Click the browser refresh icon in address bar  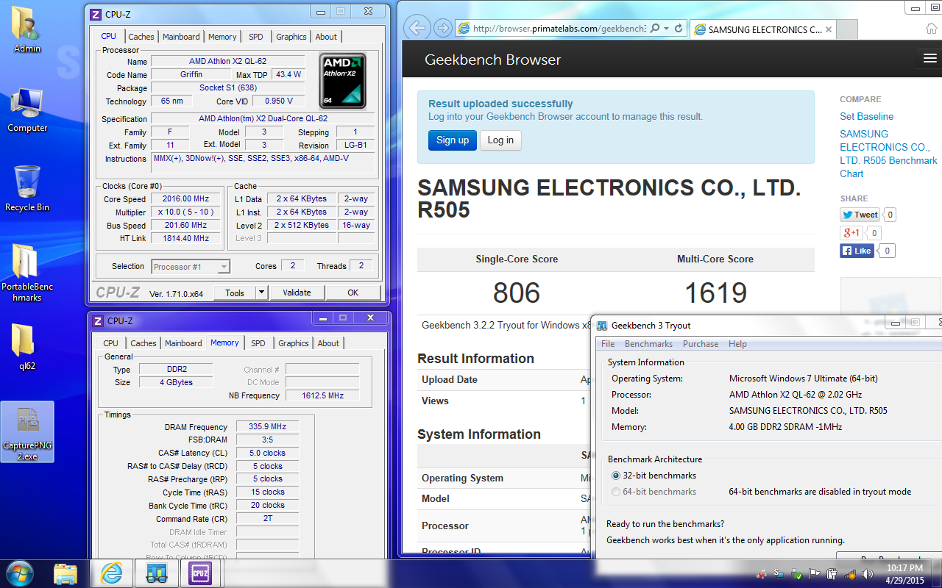pyautogui.click(x=678, y=29)
